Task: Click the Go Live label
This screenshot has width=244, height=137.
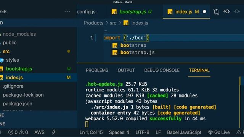Action: pyautogui.click(x=222, y=132)
